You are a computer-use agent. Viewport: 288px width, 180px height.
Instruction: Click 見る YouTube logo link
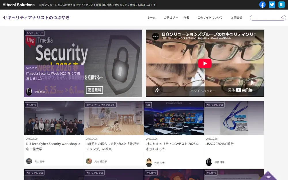[x=240, y=90]
